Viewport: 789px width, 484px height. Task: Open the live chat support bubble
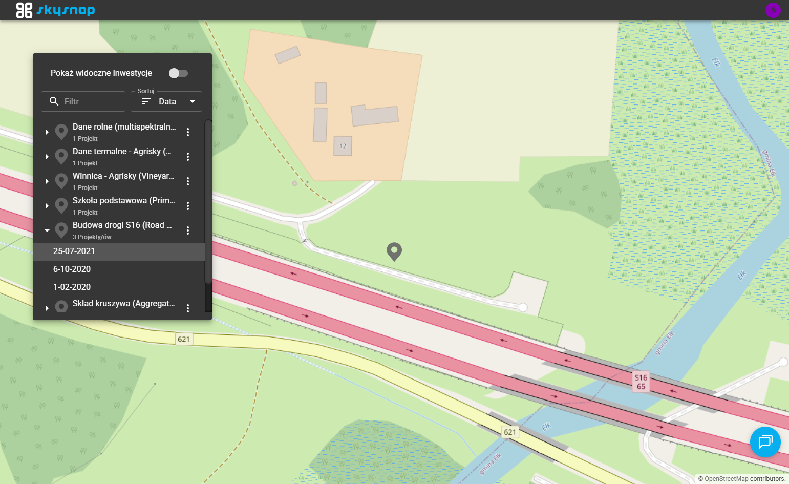click(765, 441)
